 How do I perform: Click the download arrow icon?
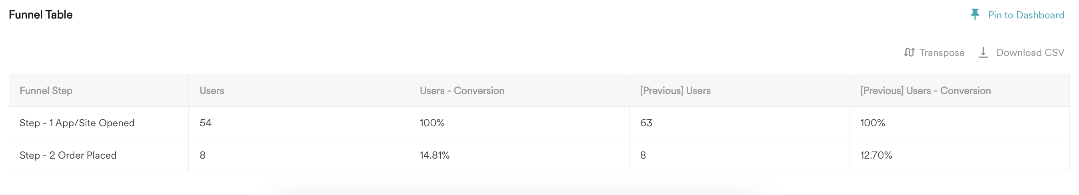pyautogui.click(x=983, y=53)
